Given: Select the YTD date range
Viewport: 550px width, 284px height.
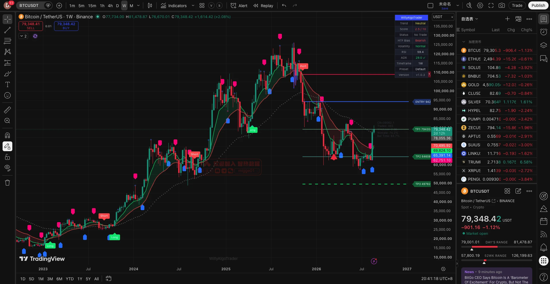Looking at the screenshot, I should click(x=70, y=279).
